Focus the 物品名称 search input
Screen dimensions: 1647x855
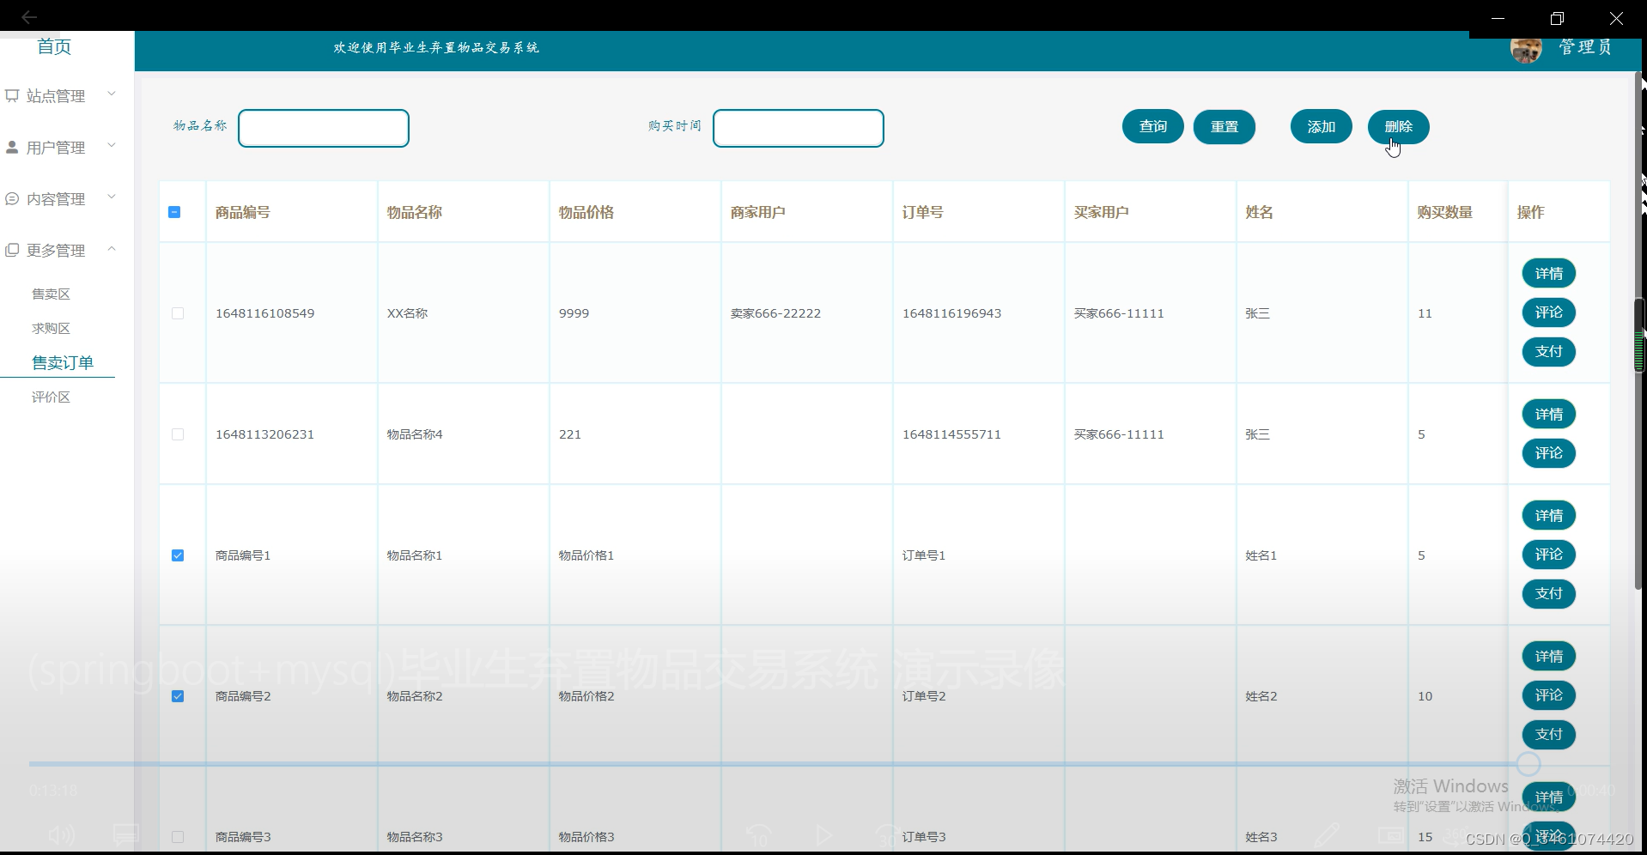(324, 128)
